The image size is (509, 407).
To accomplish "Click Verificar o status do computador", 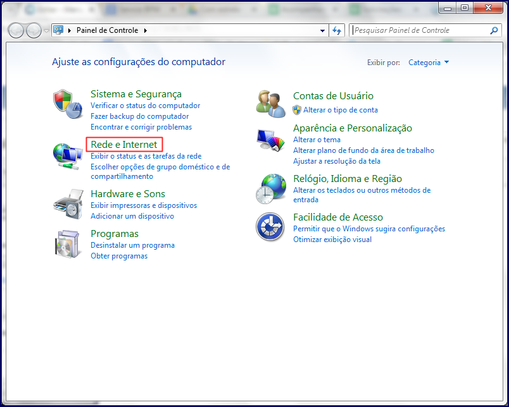I will (x=145, y=106).
